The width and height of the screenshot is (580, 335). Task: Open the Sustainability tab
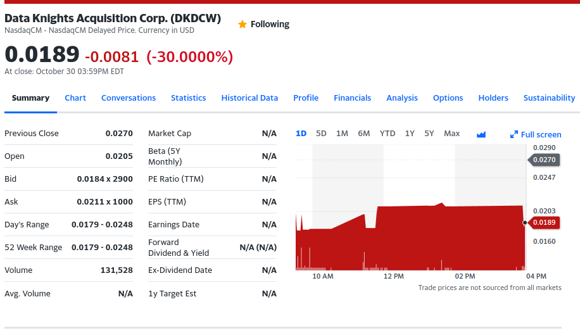click(549, 98)
